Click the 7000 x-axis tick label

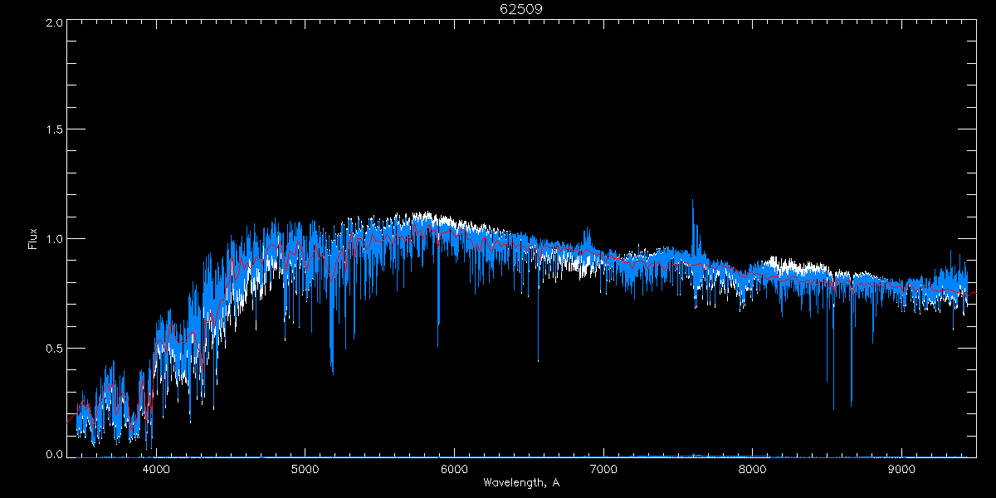coord(603,469)
